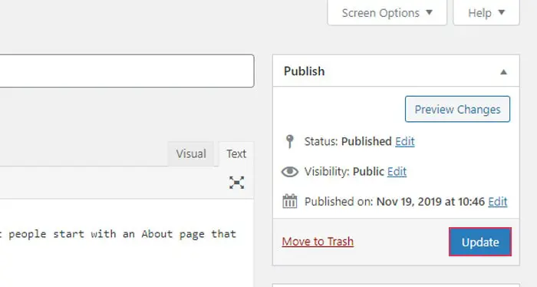Edit the Published status link
537x287 pixels.
click(405, 141)
